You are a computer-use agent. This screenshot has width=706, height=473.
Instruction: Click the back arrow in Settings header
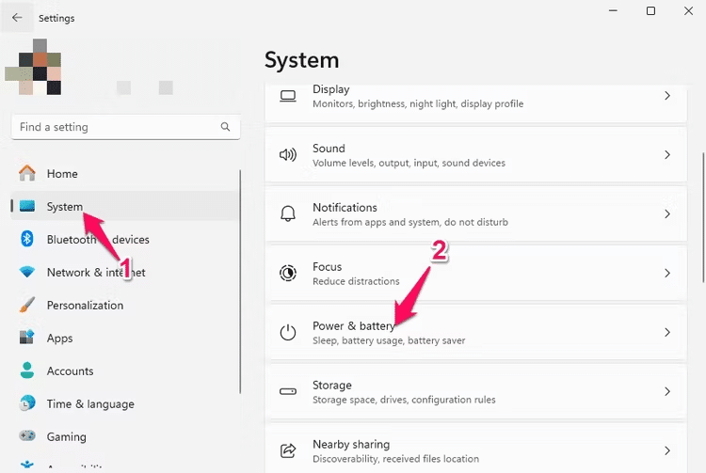(17, 18)
